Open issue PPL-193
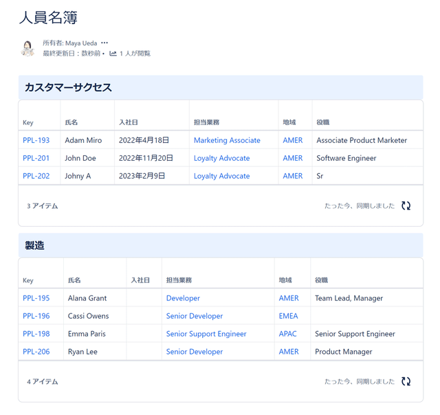The image size is (440, 415). (36, 140)
